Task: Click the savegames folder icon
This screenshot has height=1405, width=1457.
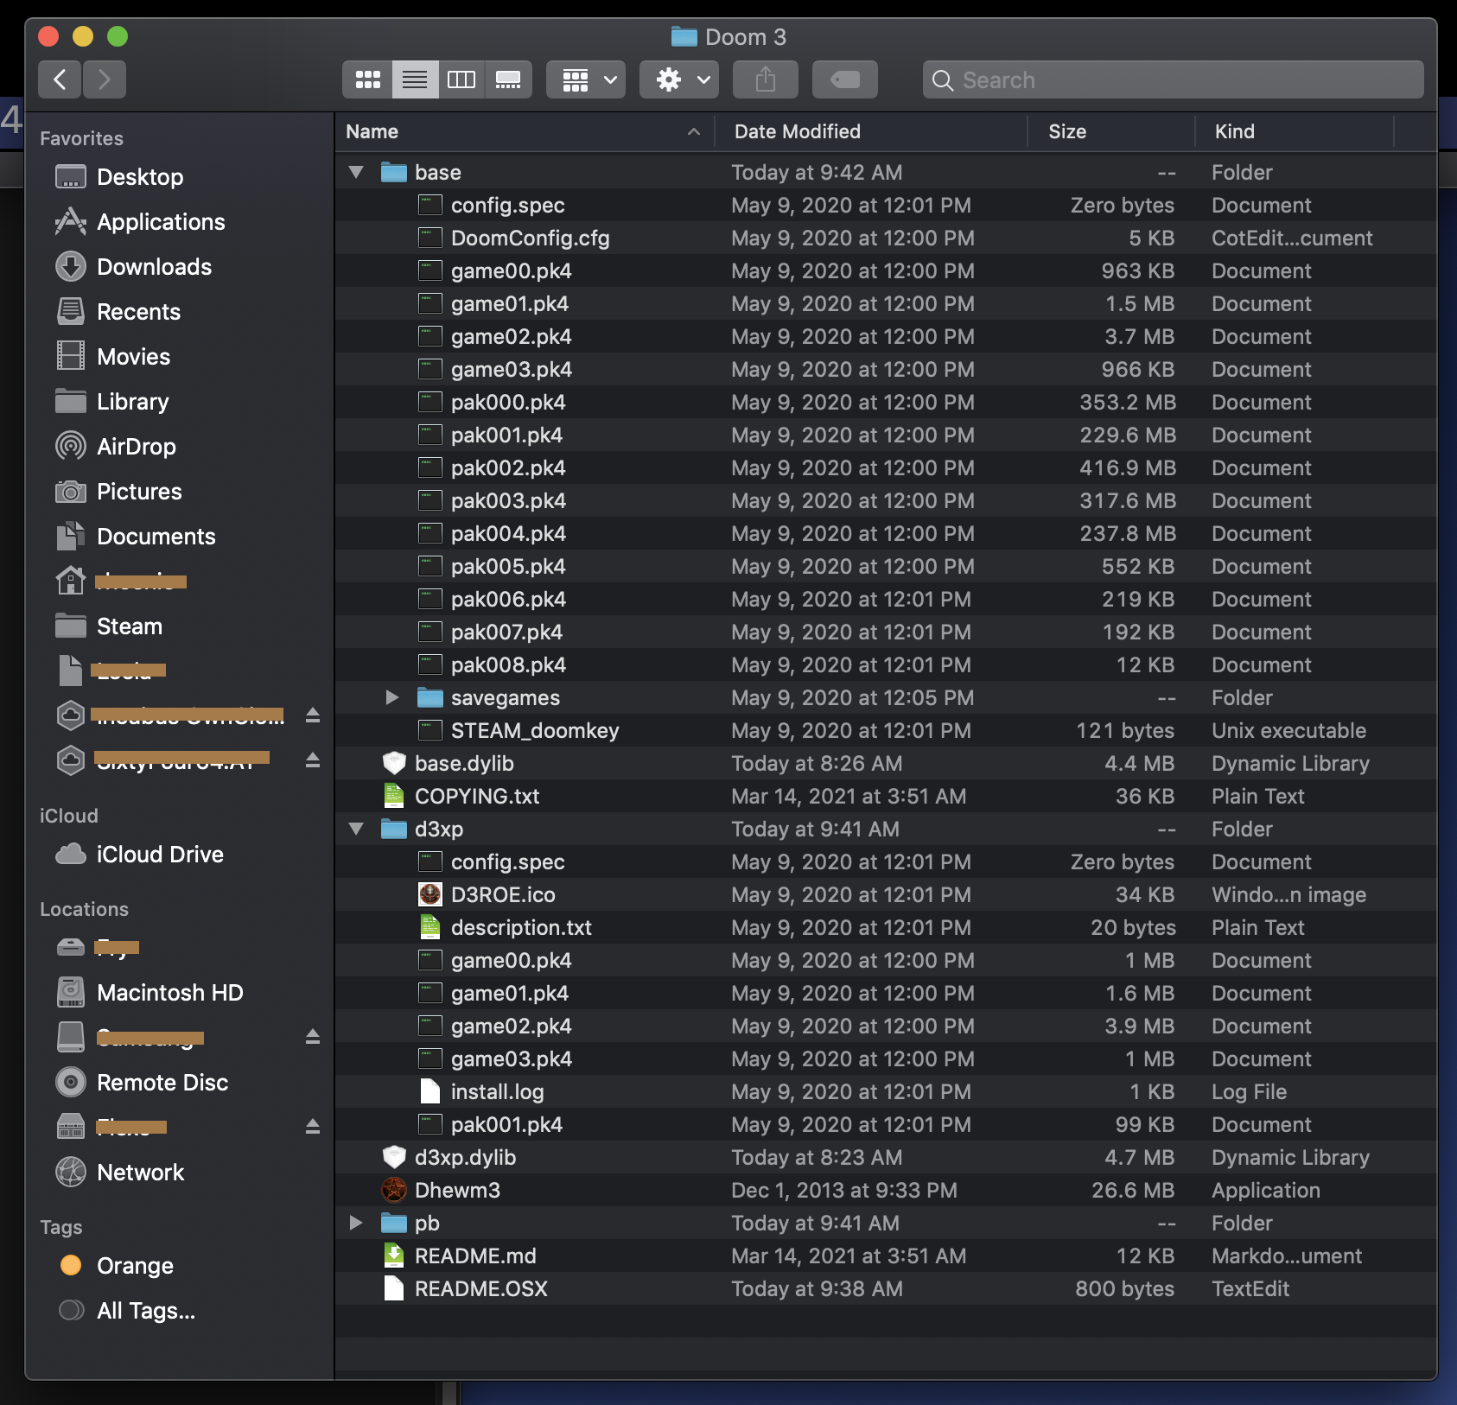Action: (x=430, y=697)
